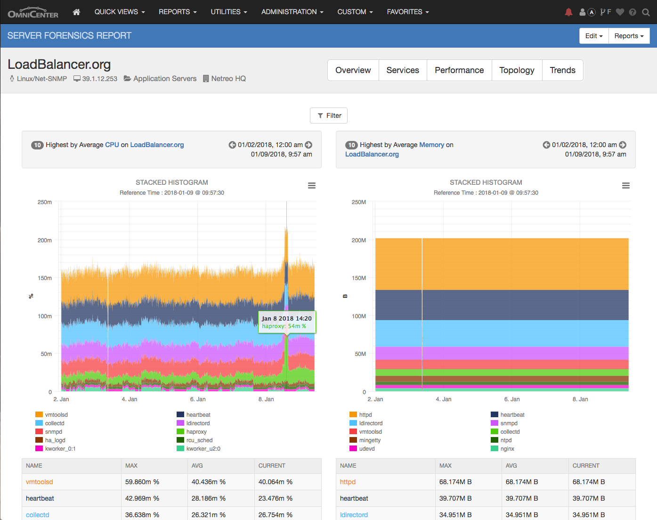The image size is (657, 520).
Task: Switch to the Topology tab
Action: [517, 70]
